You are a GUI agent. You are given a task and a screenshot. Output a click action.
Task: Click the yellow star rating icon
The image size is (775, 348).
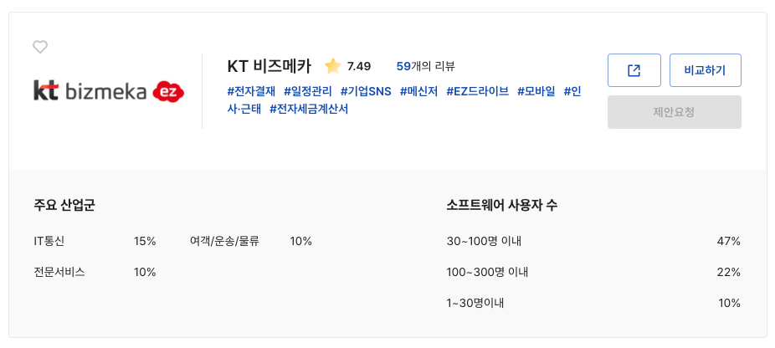(332, 66)
